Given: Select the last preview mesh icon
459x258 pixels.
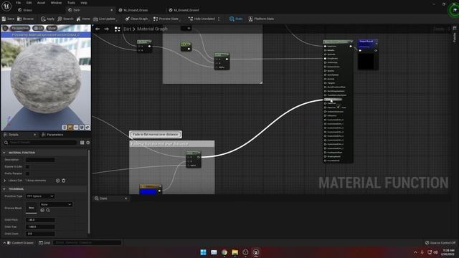Looking at the screenshot, I should click(87, 128).
